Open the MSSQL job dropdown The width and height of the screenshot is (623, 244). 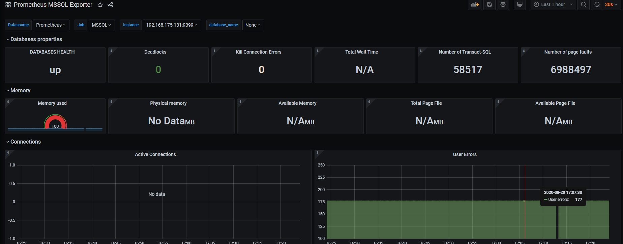(x=101, y=25)
